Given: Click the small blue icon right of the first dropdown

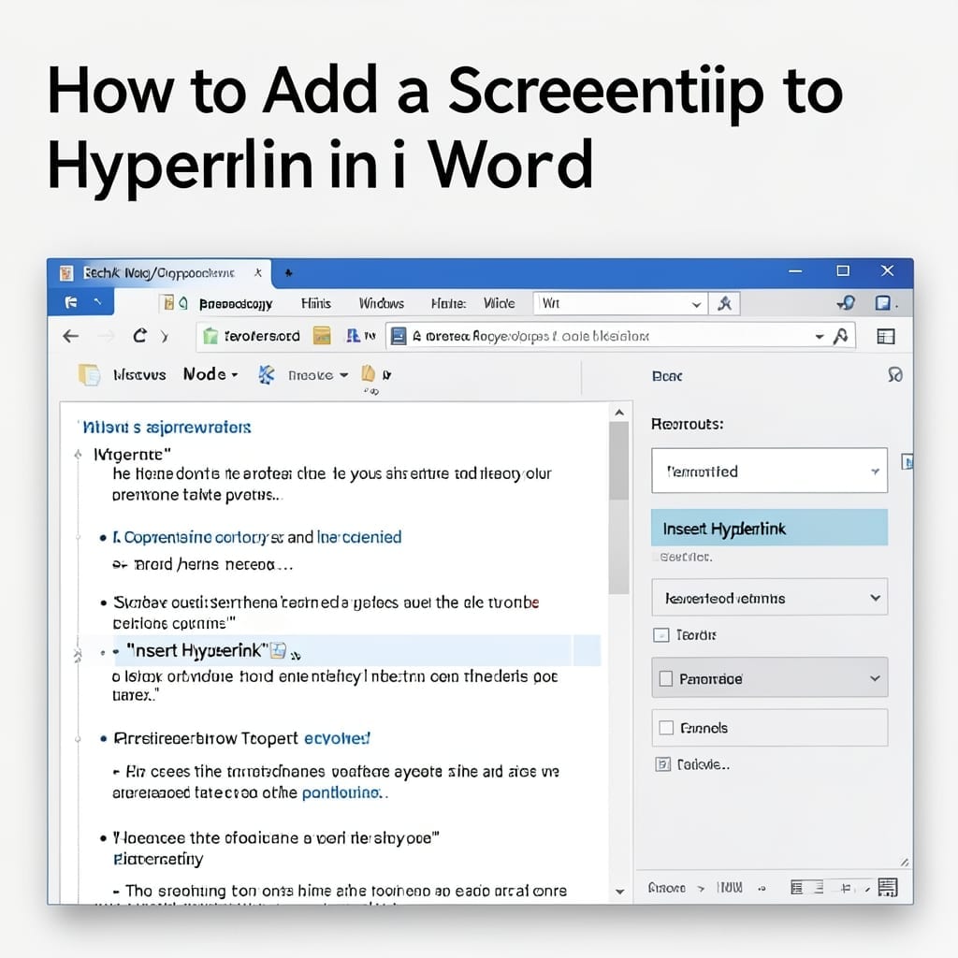Looking at the screenshot, I should pyautogui.click(x=907, y=462).
